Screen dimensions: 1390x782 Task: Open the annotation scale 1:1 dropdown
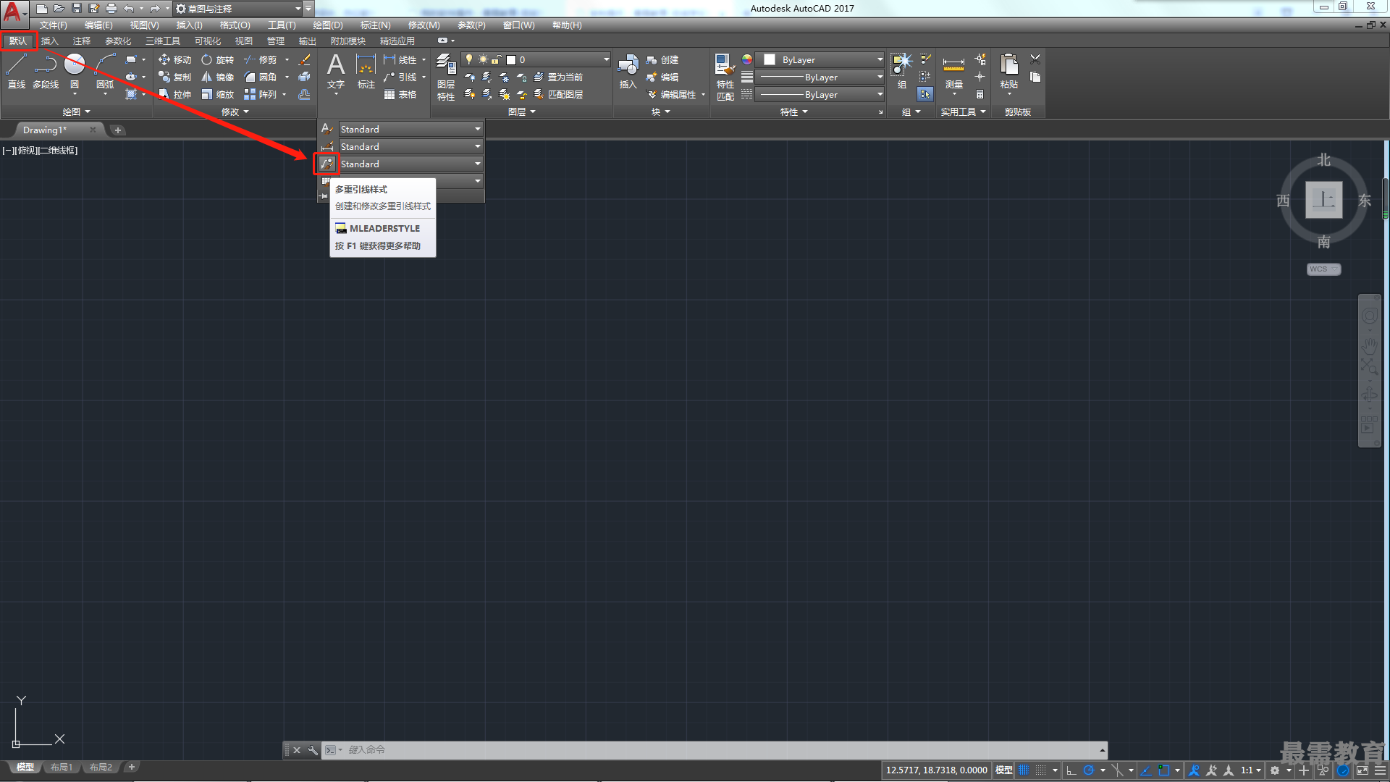click(x=1251, y=770)
